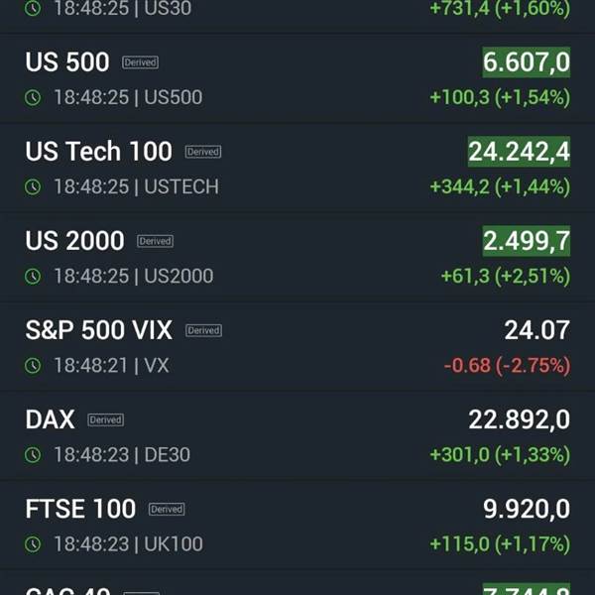Select the US 2000 price 2.499,7
Screen dimensions: 595x595
click(x=526, y=241)
